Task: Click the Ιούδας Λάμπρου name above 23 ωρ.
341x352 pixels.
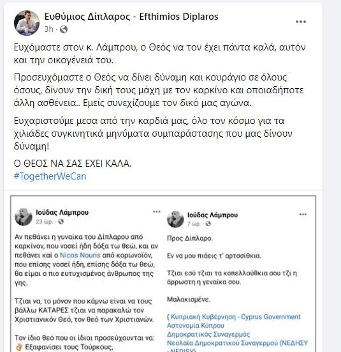Action: [x=62, y=212]
